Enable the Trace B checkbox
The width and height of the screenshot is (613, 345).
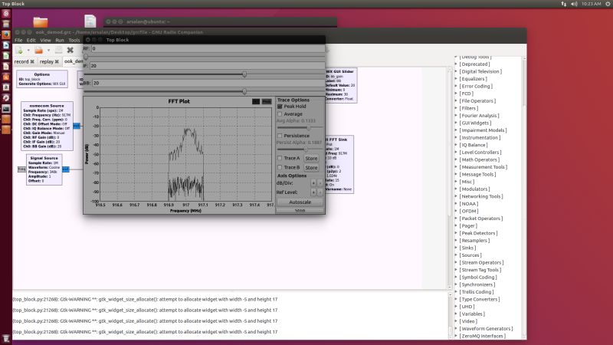click(280, 167)
